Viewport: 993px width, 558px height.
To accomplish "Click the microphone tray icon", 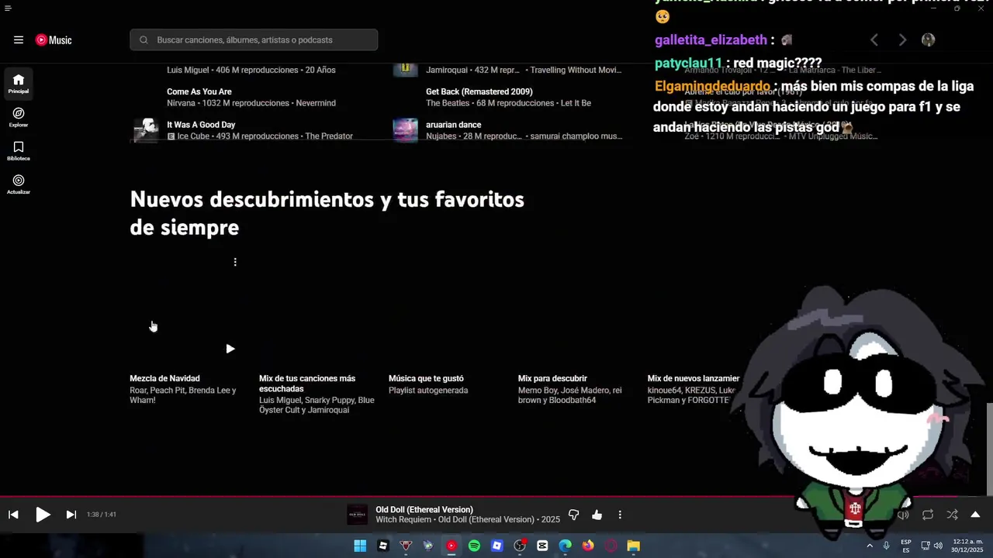I will pyautogui.click(x=886, y=546).
